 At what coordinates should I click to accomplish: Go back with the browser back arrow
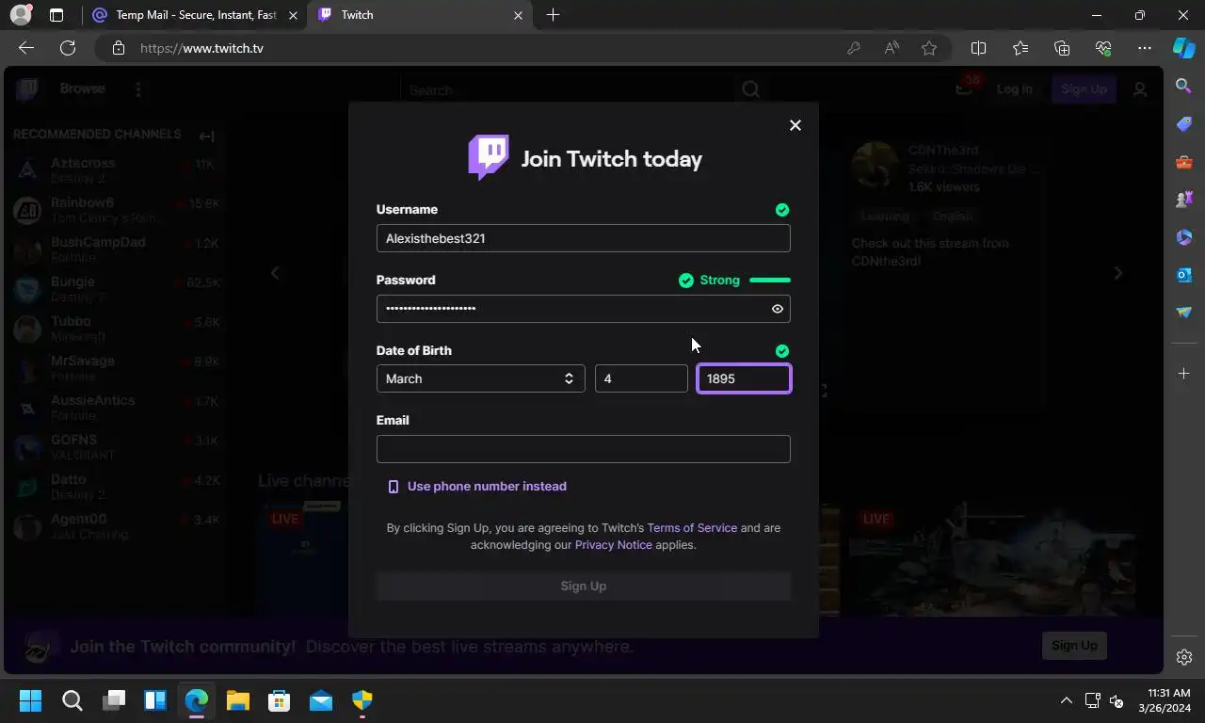point(26,48)
